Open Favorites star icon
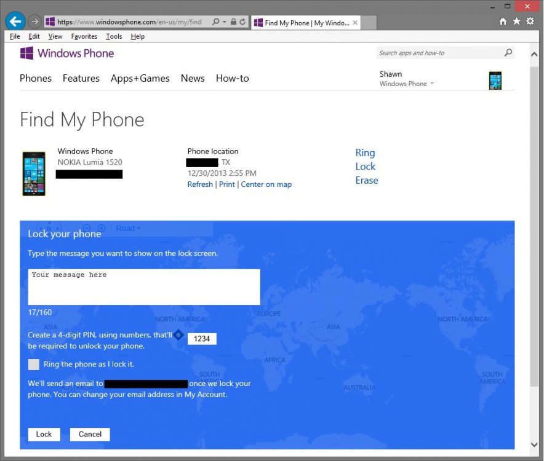This screenshot has width=544, height=461. coord(516,22)
